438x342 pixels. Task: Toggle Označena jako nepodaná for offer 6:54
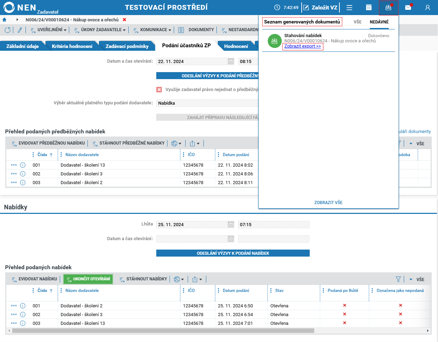(400, 314)
